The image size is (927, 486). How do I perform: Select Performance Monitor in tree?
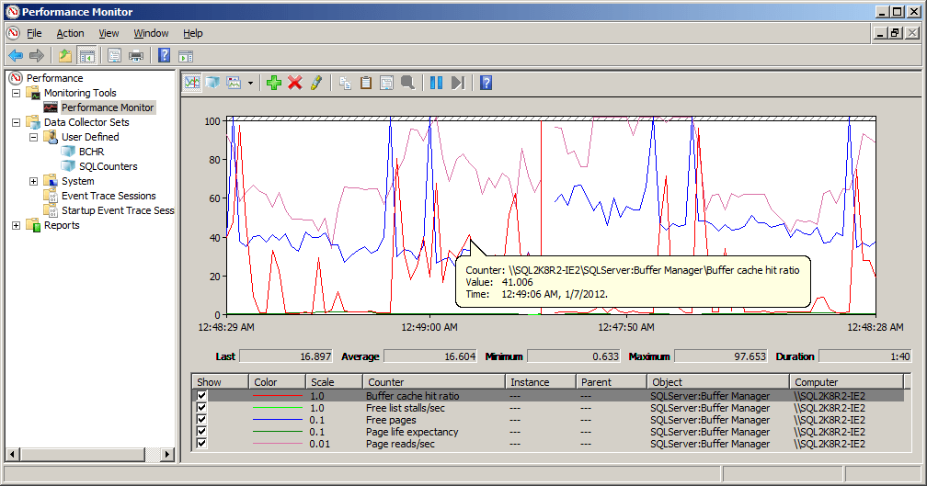[108, 107]
